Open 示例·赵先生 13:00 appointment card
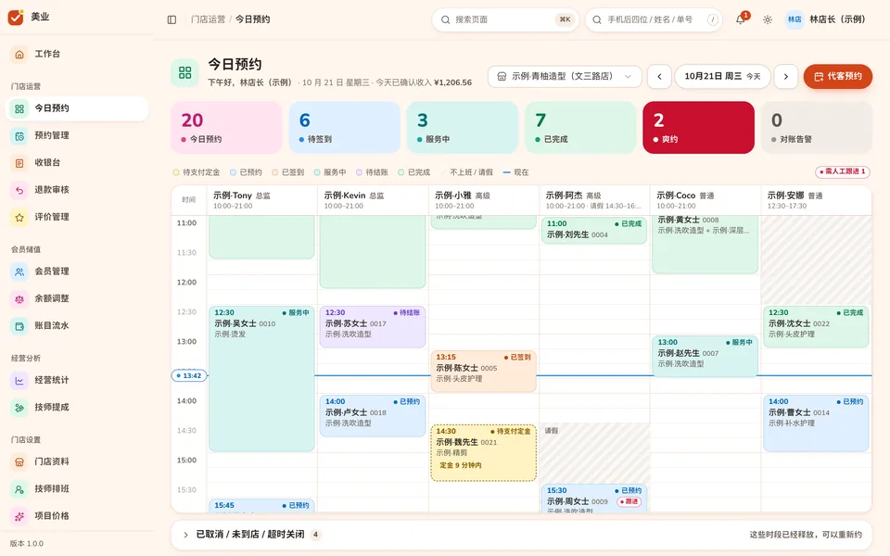This screenshot has height=556, width=890. (x=705, y=356)
